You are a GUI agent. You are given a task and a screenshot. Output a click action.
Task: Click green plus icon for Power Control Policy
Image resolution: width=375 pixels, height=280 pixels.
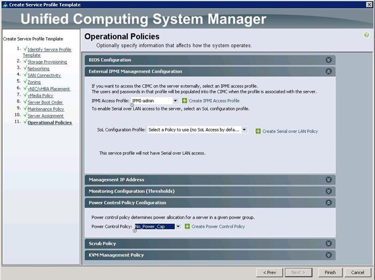187,226
